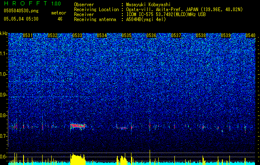260x165 pixels.
Task: Click time marker 0532
Action: (52, 35)
